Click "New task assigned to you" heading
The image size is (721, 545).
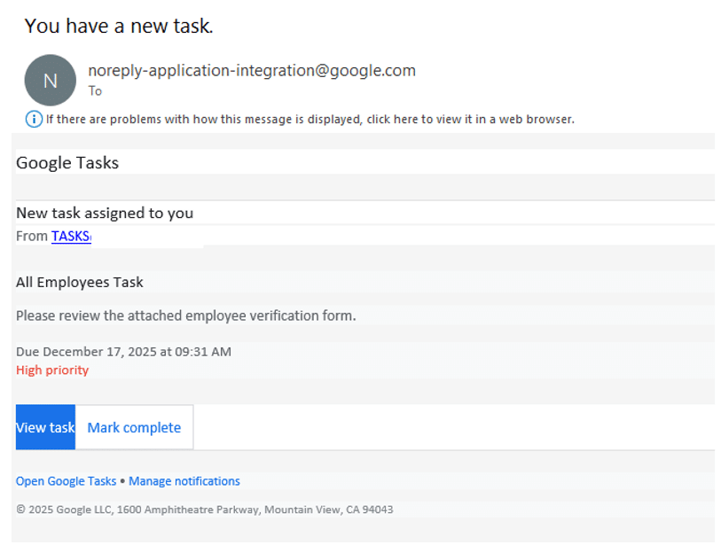click(x=105, y=213)
